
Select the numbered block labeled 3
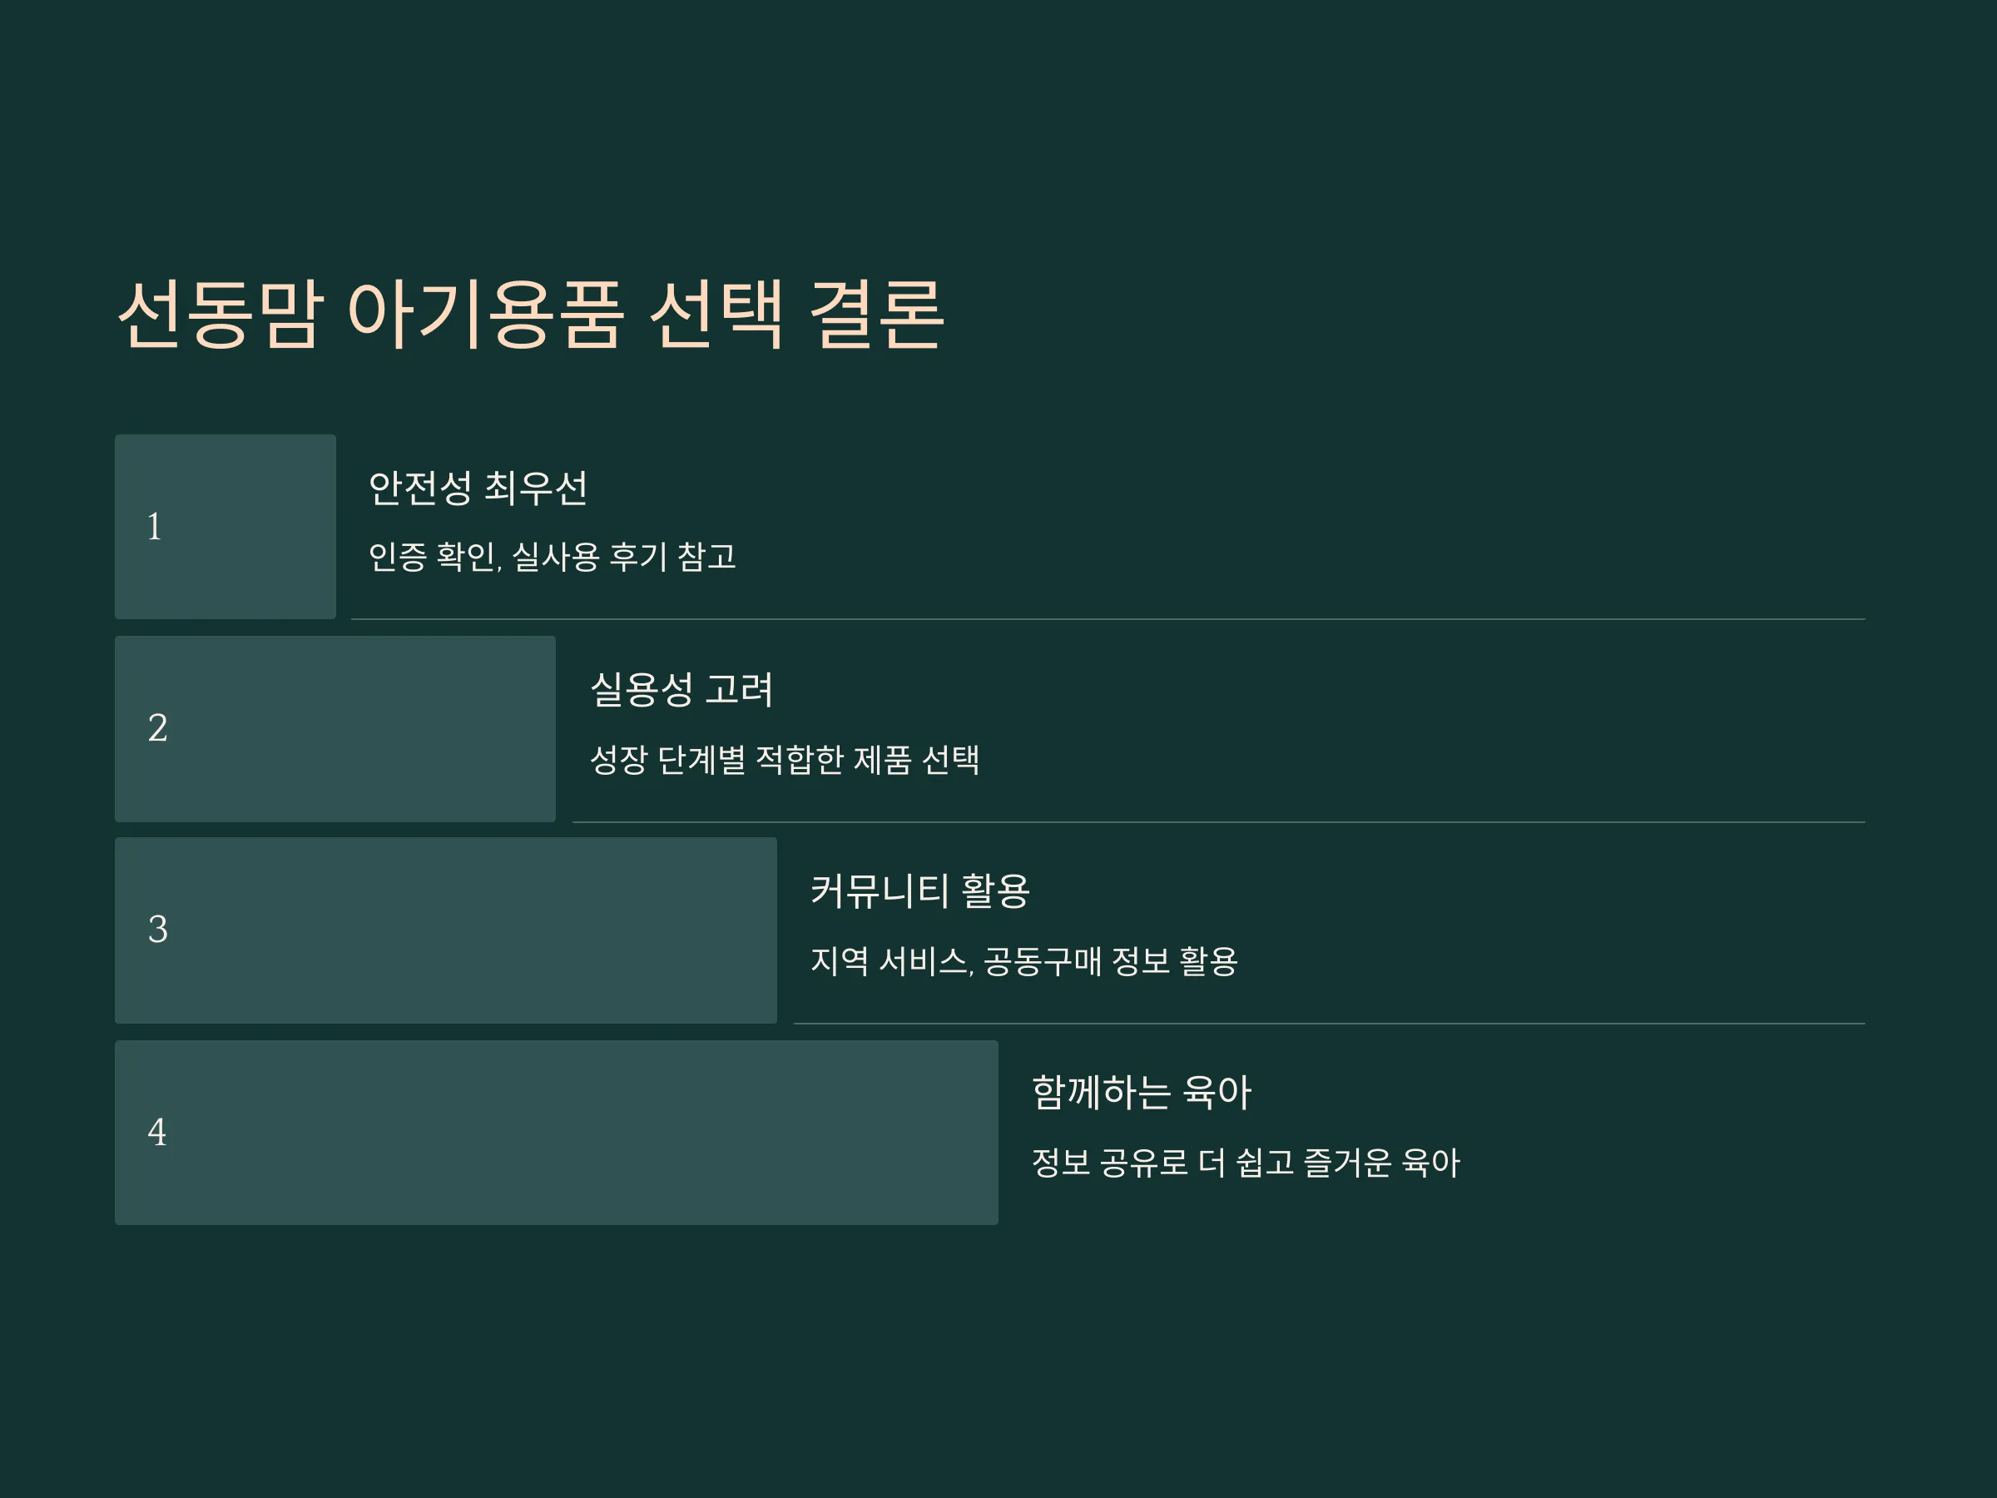coord(446,930)
